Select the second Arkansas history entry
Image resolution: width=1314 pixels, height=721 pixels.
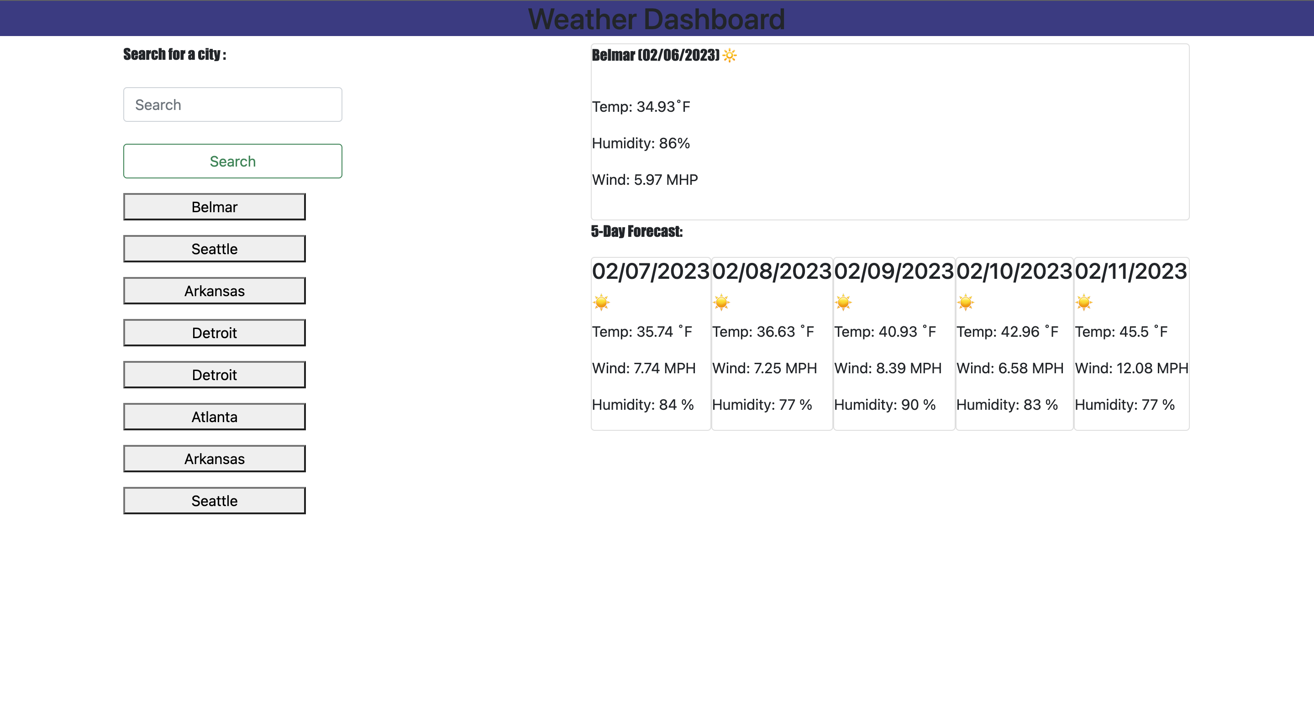coord(214,459)
